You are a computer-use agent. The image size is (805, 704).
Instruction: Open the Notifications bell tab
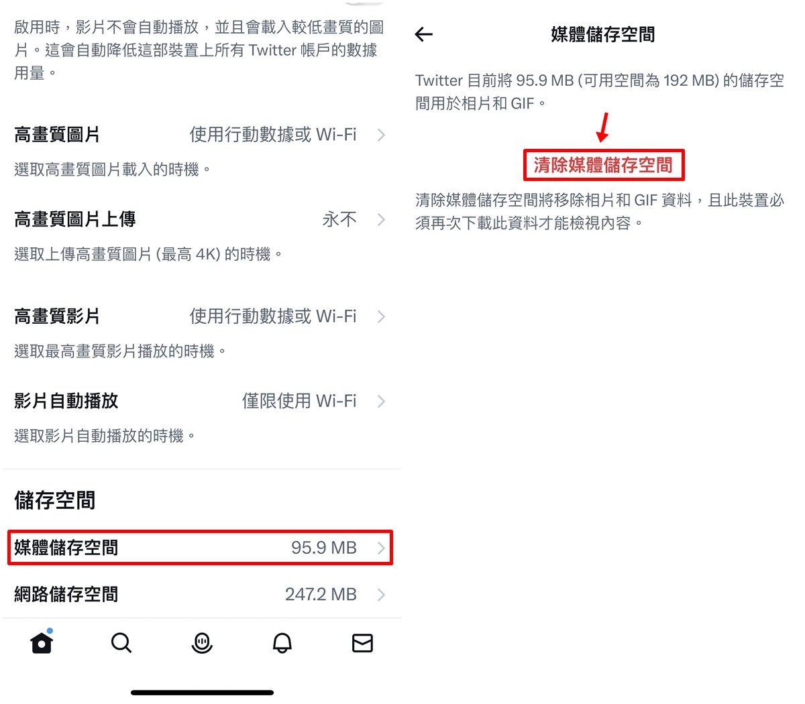pyautogui.click(x=282, y=643)
